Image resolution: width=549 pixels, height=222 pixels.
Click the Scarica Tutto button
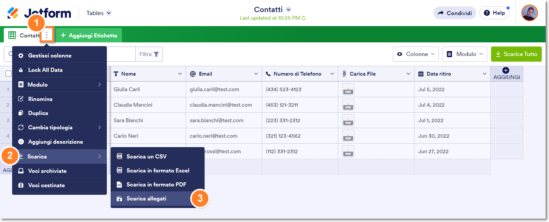click(516, 54)
